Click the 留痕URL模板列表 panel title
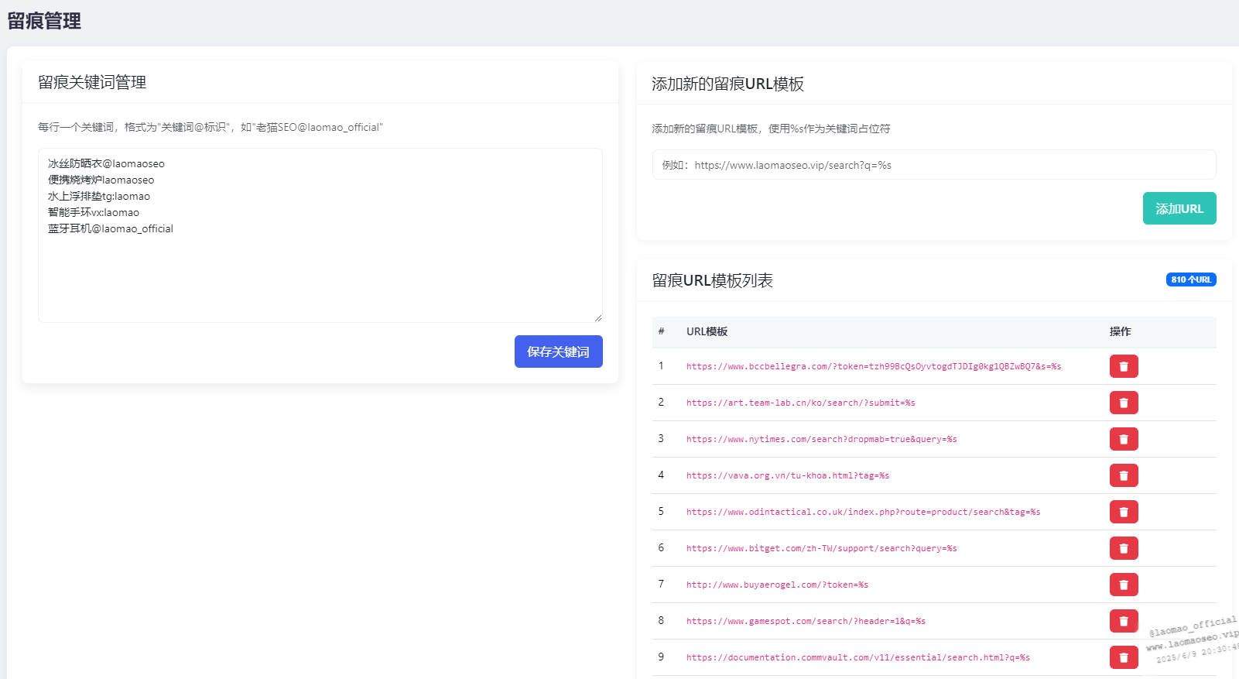The image size is (1239, 679). click(712, 280)
